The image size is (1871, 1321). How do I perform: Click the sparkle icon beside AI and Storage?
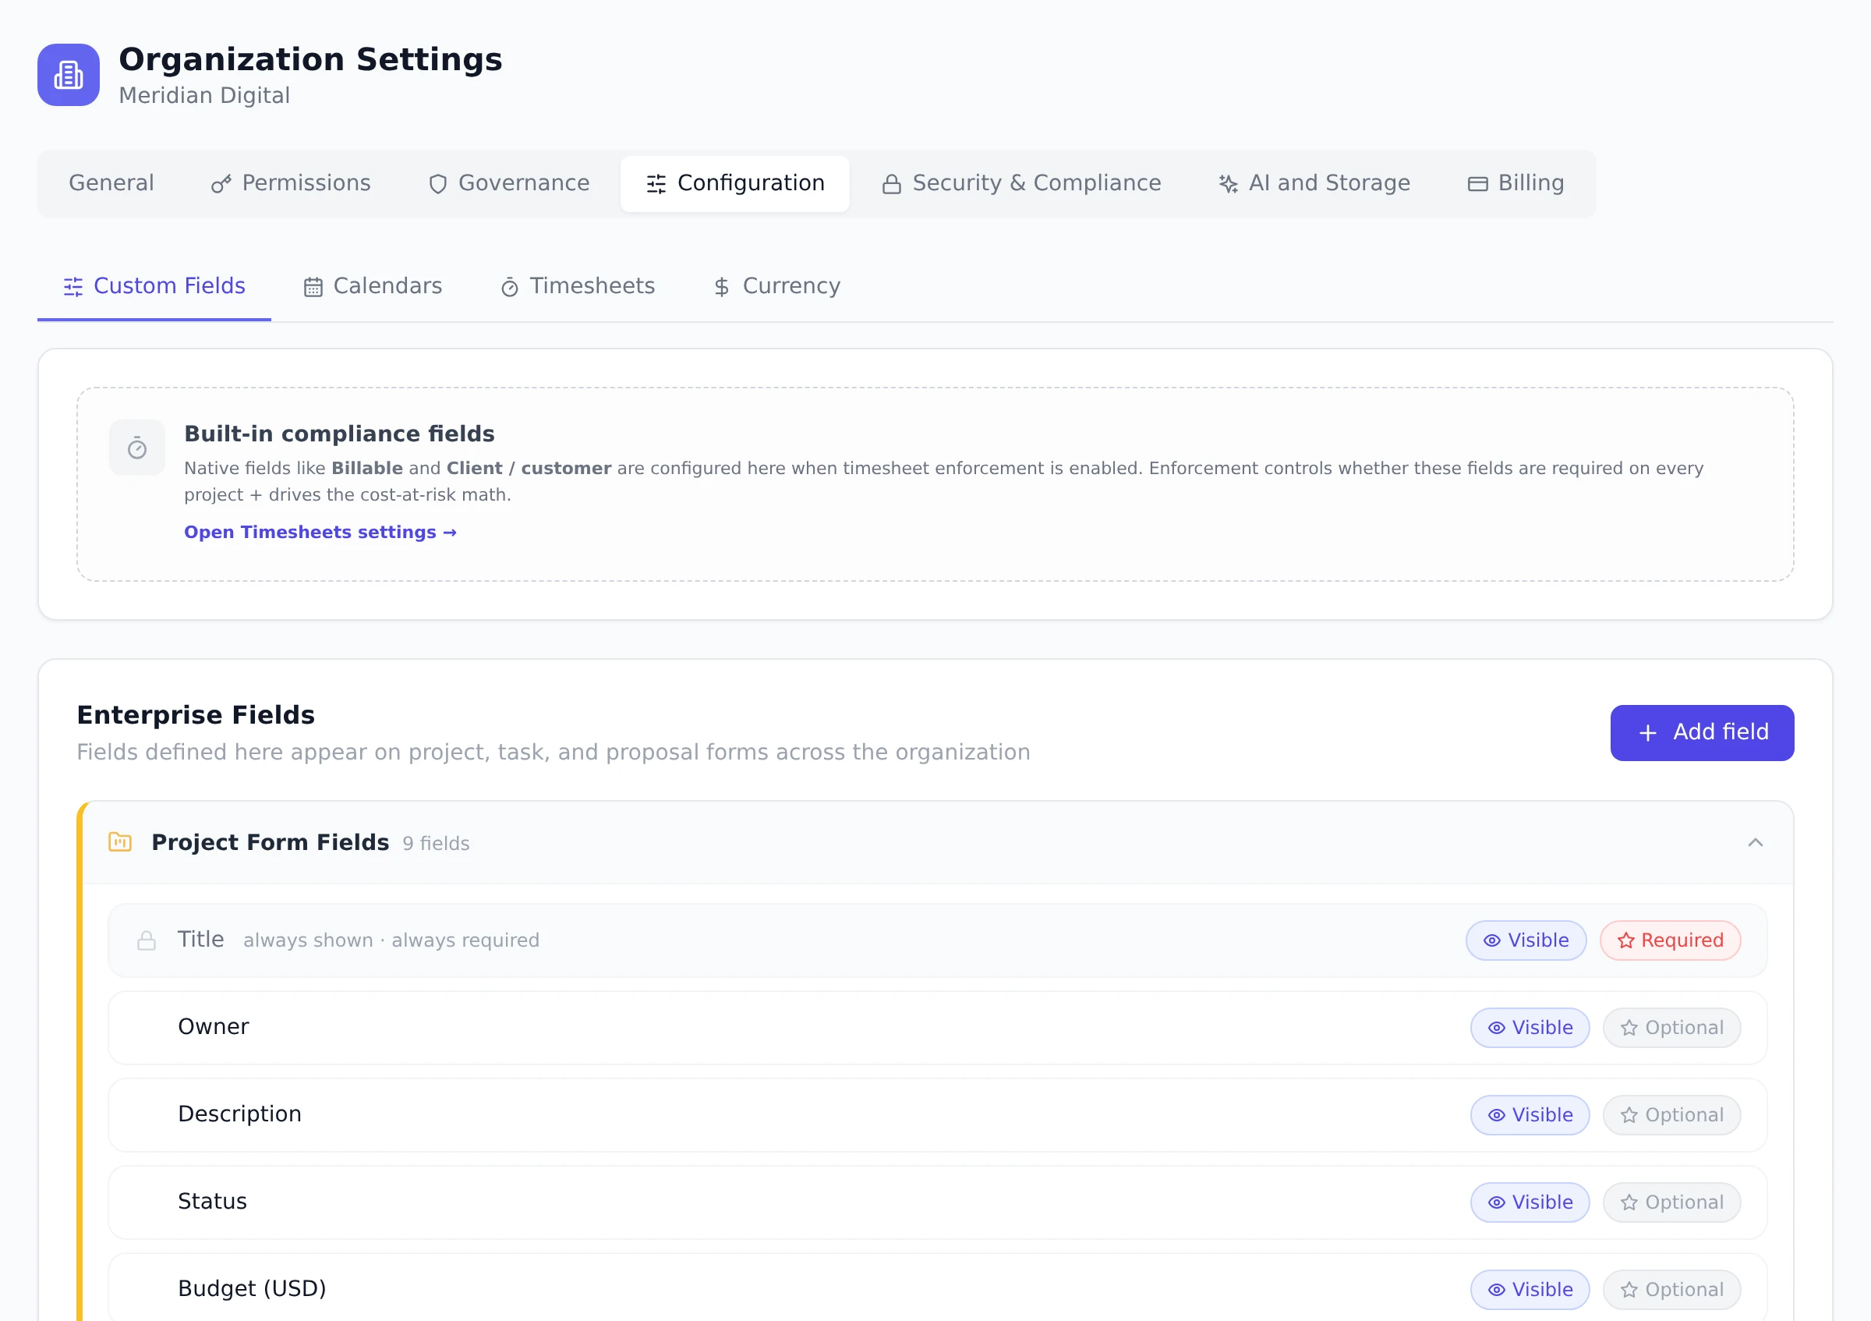[x=1228, y=184]
